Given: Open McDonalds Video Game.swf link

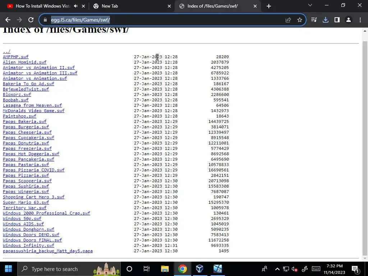Looking at the screenshot, I should pyautogui.click(x=33, y=111).
